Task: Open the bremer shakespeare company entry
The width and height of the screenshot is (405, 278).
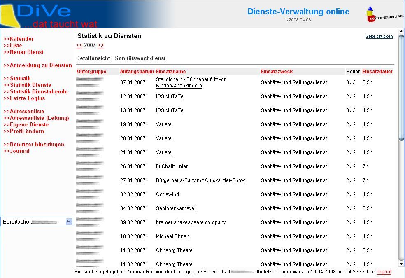Action: pyautogui.click(x=191, y=222)
